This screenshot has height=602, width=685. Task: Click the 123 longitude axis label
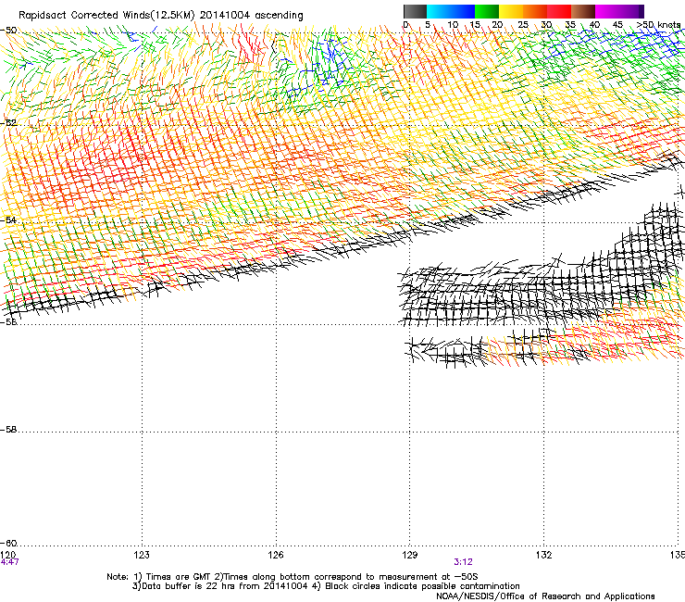coord(142,555)
